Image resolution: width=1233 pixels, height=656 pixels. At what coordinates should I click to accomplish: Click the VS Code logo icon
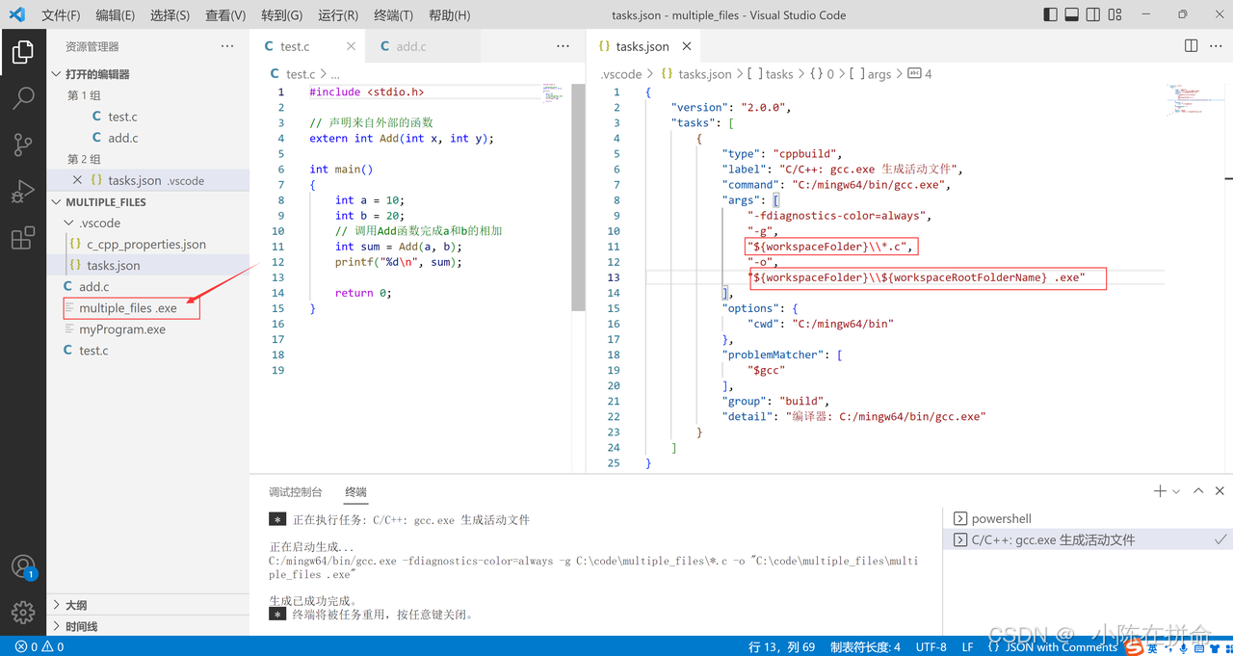click(x=16, y=14)
